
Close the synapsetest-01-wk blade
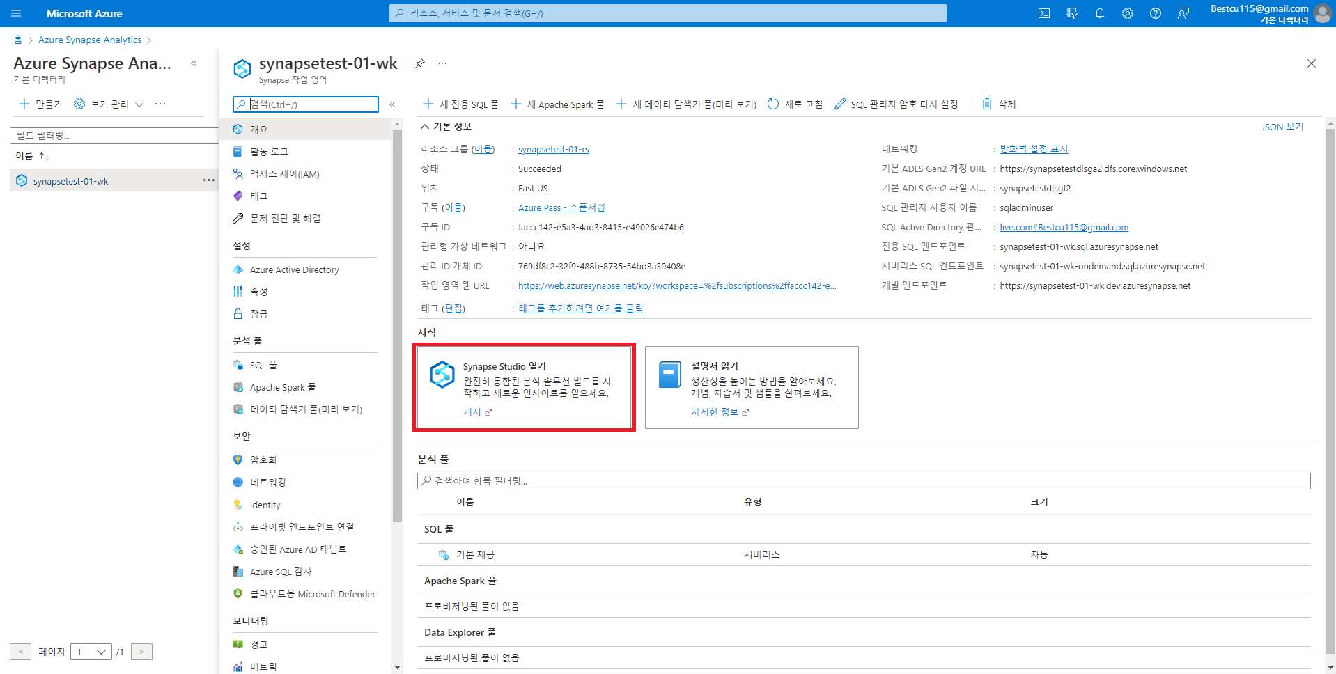1312,63
